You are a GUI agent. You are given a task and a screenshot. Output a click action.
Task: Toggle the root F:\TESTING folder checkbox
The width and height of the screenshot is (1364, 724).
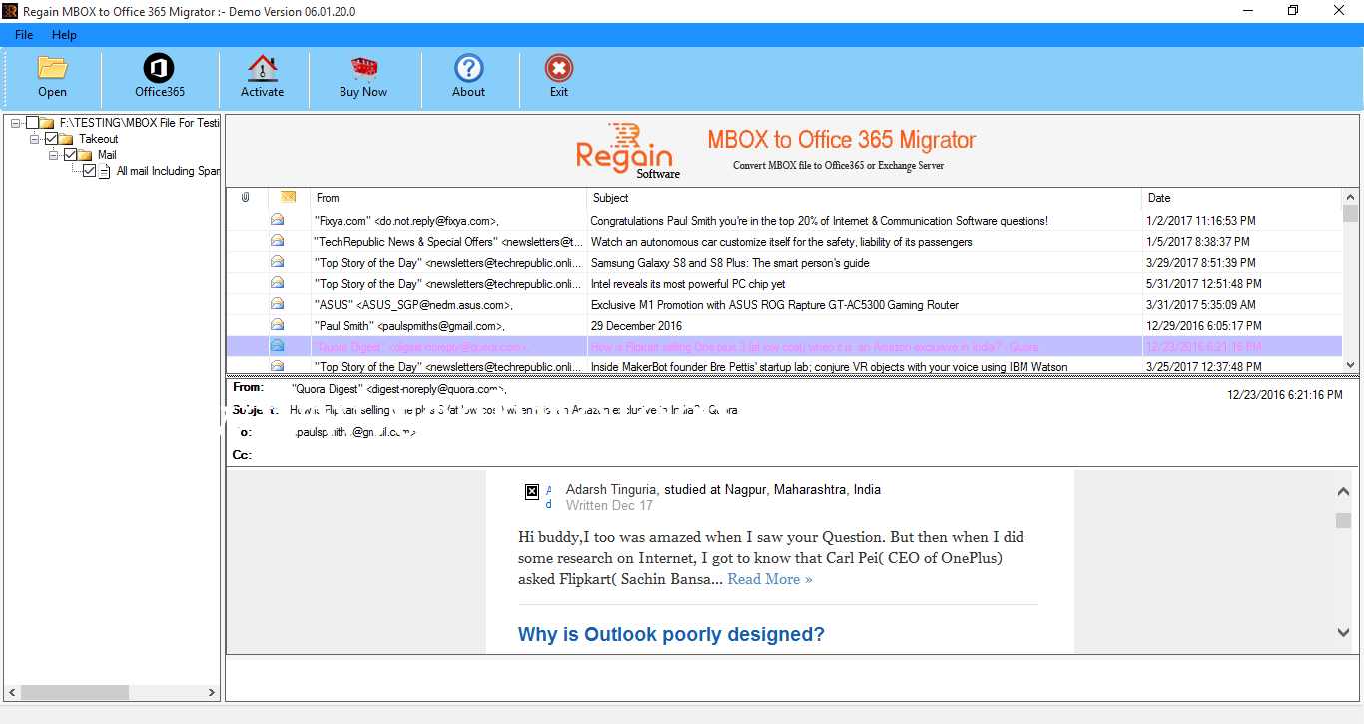pyautogui.click(x=32, y=123)
